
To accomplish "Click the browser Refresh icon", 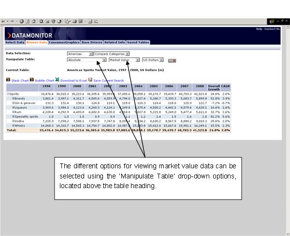I will coord(28,21).
